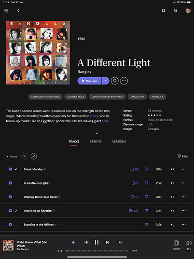Open the volume speaker control
The width and height of the screenshot is (194, 259).
[188, 243]
